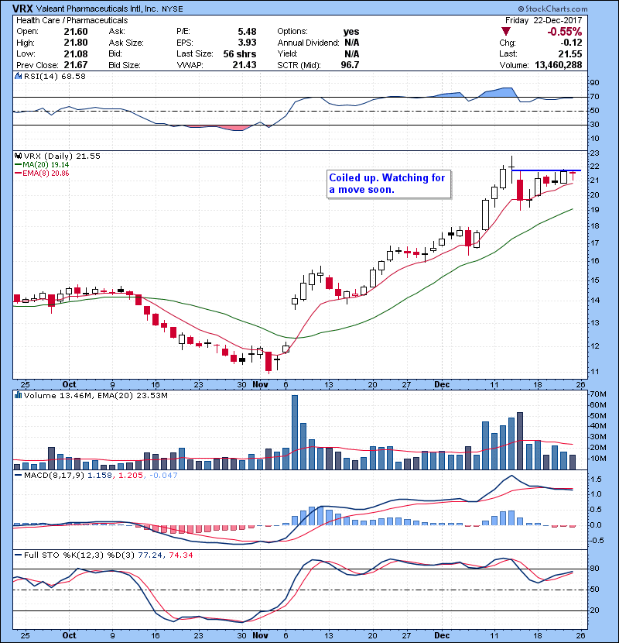
Task: Click the 1.5 label on MACD axis
Action: pyautogui.click(x=596, y=480)
